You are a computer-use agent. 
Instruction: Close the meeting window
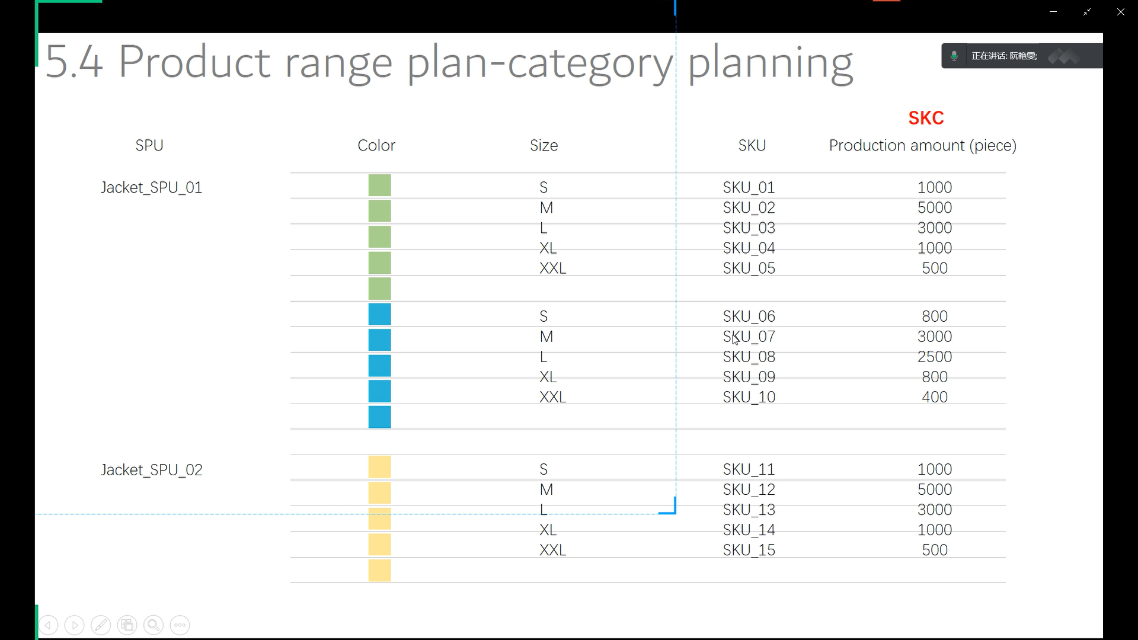[1120, 12]
